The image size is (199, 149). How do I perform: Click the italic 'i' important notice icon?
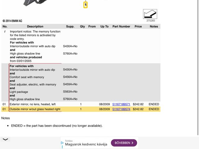(5, 32)
